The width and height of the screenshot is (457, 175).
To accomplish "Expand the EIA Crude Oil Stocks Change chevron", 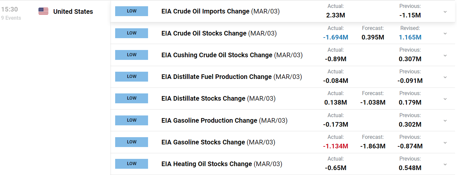I will click(445, 33).
